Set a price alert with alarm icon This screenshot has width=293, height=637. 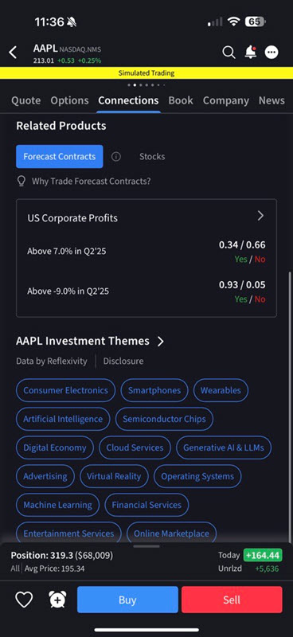tap(57, 600)
